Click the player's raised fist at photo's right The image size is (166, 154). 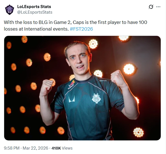pos(118,77)
